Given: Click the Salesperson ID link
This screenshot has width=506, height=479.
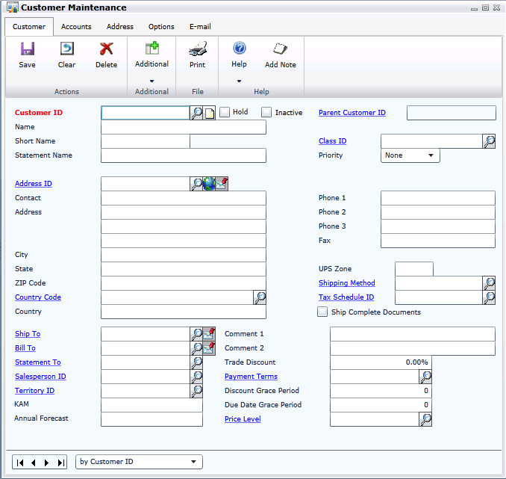Looking at the screenshot, I should tap(40, 377).
